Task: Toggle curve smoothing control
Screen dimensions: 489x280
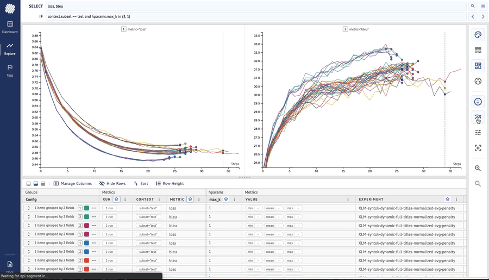Action: (478, 117)
